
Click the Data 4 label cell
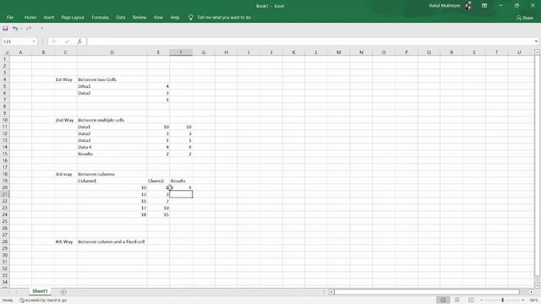112,147
